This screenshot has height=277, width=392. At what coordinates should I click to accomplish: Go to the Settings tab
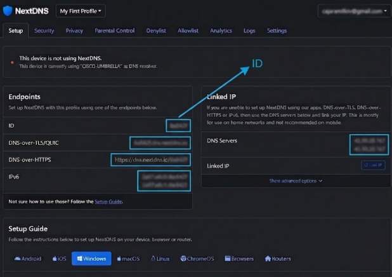pyautogui.click(x=277, y=30)
